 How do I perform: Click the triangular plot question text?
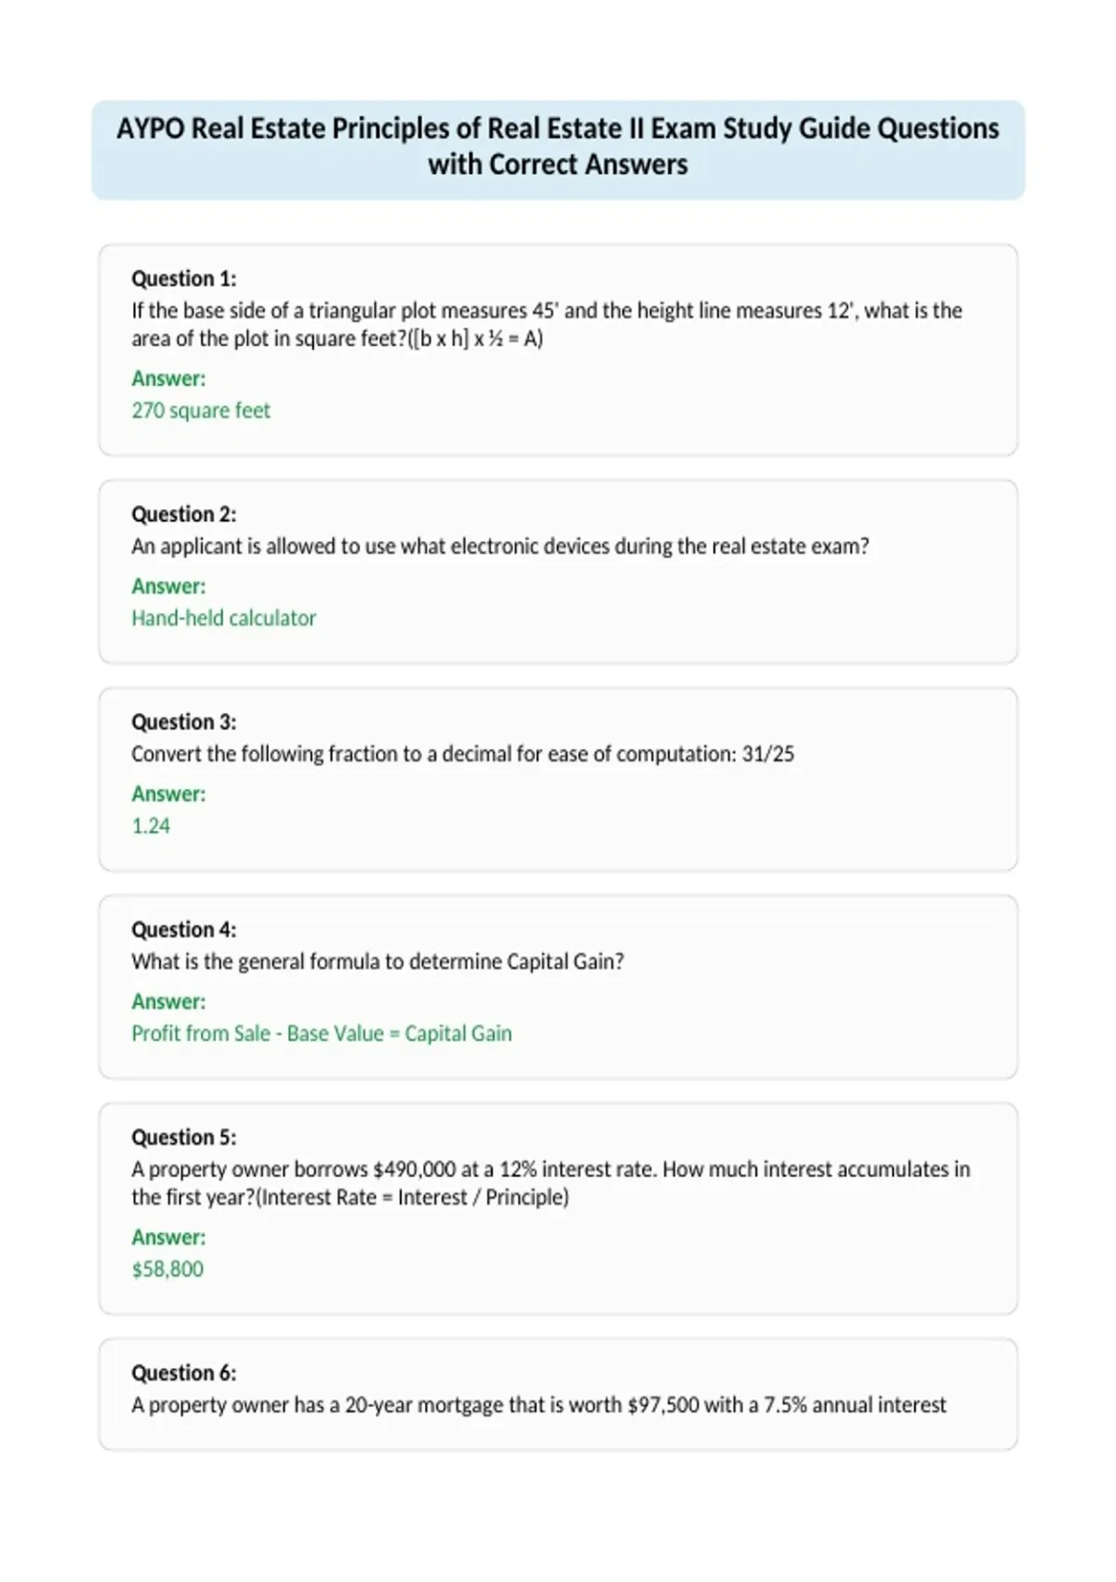[x=547, y=324]
